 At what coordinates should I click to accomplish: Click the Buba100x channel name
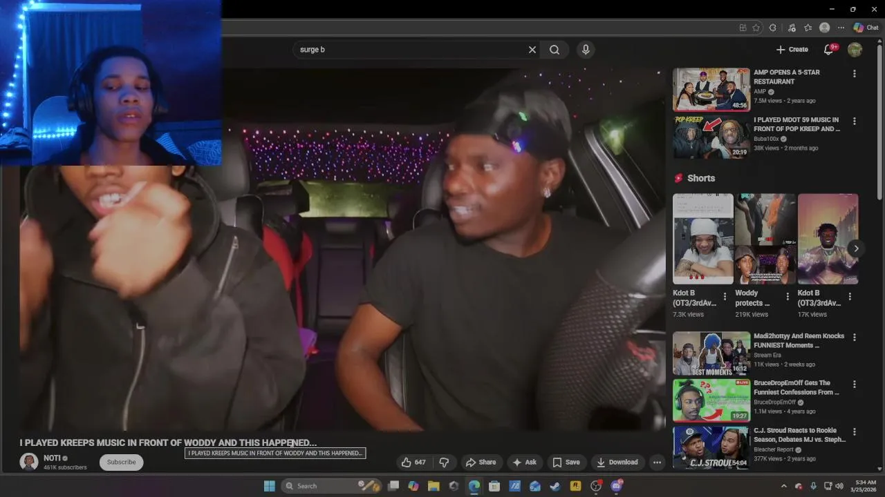point(767,139)
